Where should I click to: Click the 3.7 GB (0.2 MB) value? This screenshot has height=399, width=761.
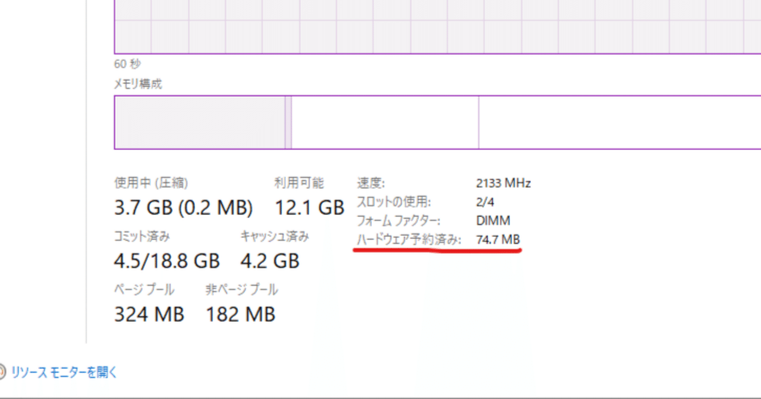(183, 207)
